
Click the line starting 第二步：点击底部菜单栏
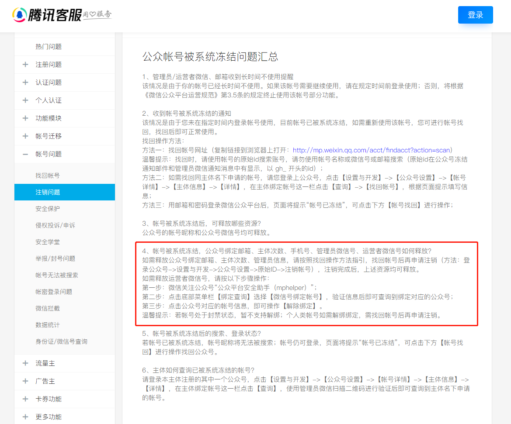(298, 296)
